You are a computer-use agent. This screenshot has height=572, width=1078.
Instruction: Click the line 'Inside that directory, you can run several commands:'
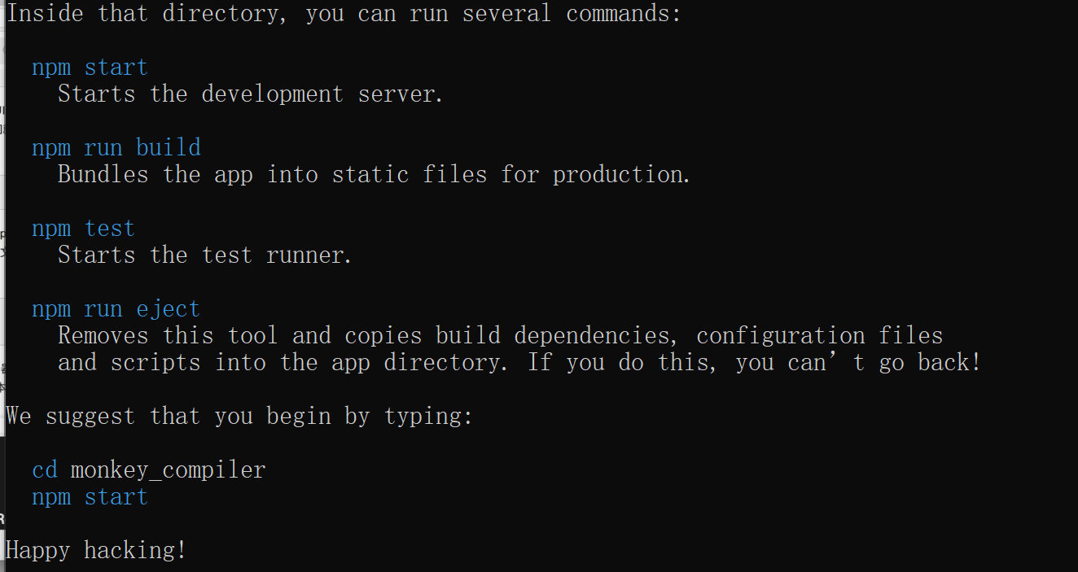pos(344,14)
